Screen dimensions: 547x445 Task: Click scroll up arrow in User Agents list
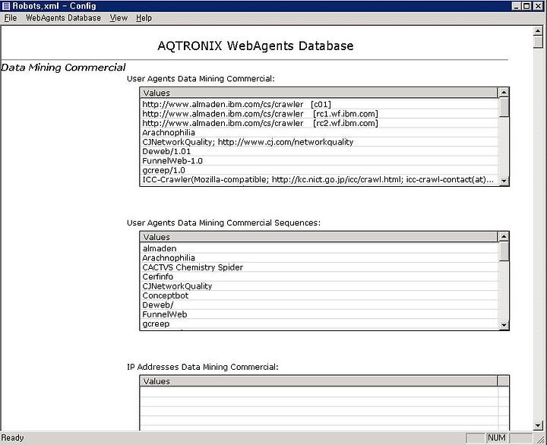(504, 93)
